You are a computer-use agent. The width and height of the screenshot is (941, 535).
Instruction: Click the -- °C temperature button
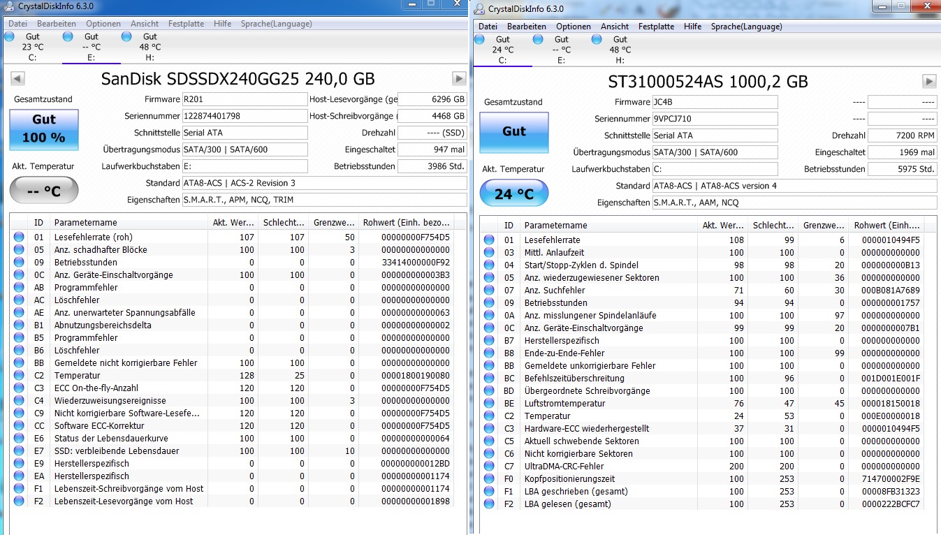click(43, 191)
